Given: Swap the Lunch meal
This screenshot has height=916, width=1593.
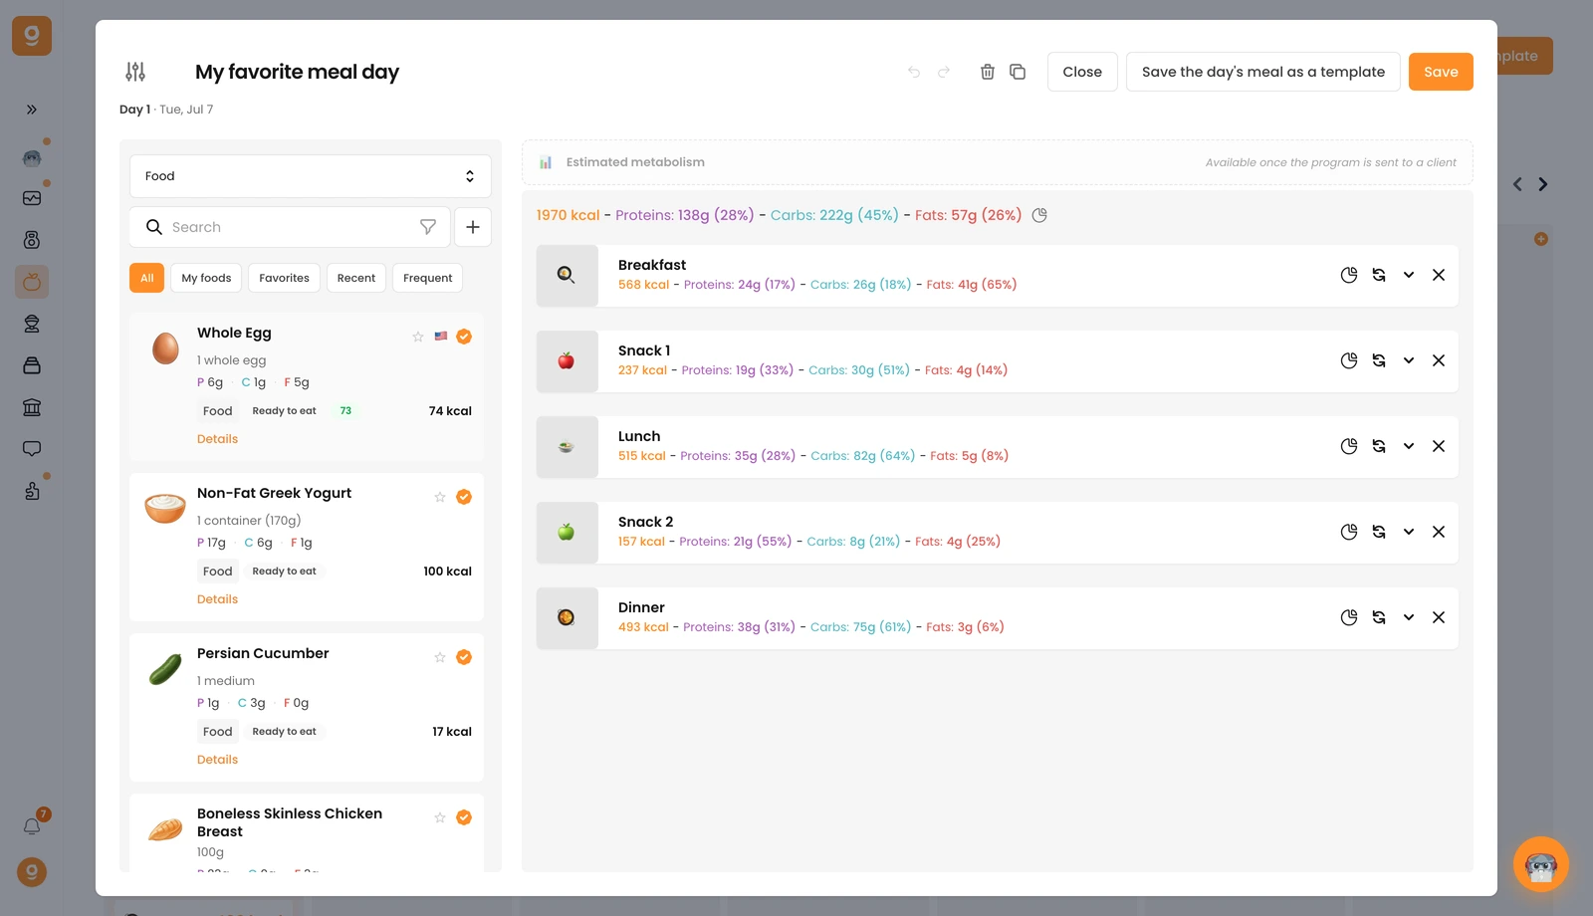Looking at the screenshot, I should [1379, 446].
